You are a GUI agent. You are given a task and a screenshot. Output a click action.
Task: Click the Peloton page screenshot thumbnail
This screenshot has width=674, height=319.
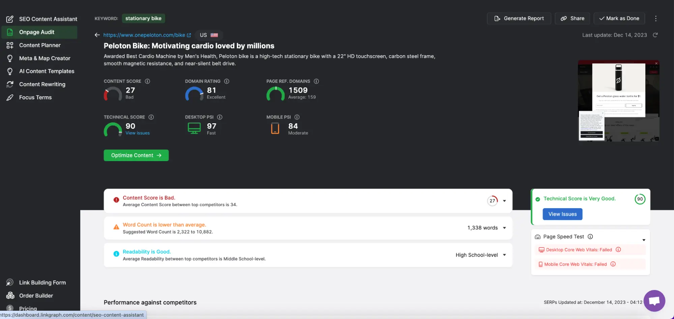[x=618, y=101]
